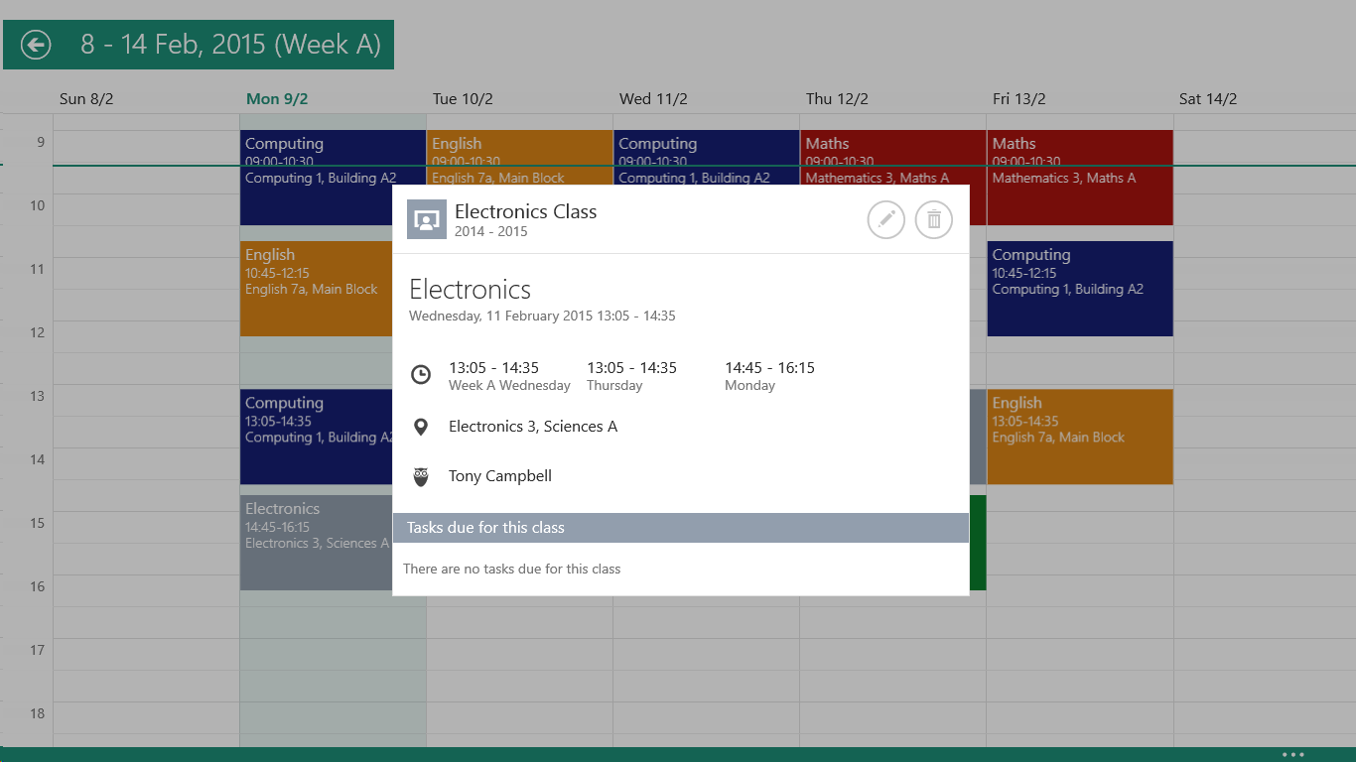Click the owl teacher icon
Viewport: 1356px width, 762px height.
pyautogui.click(x=421, y=477)
